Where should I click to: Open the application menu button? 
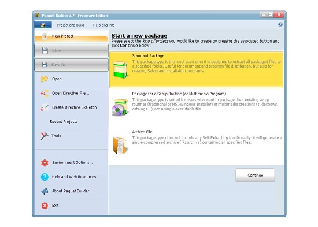tap(43, 25)
